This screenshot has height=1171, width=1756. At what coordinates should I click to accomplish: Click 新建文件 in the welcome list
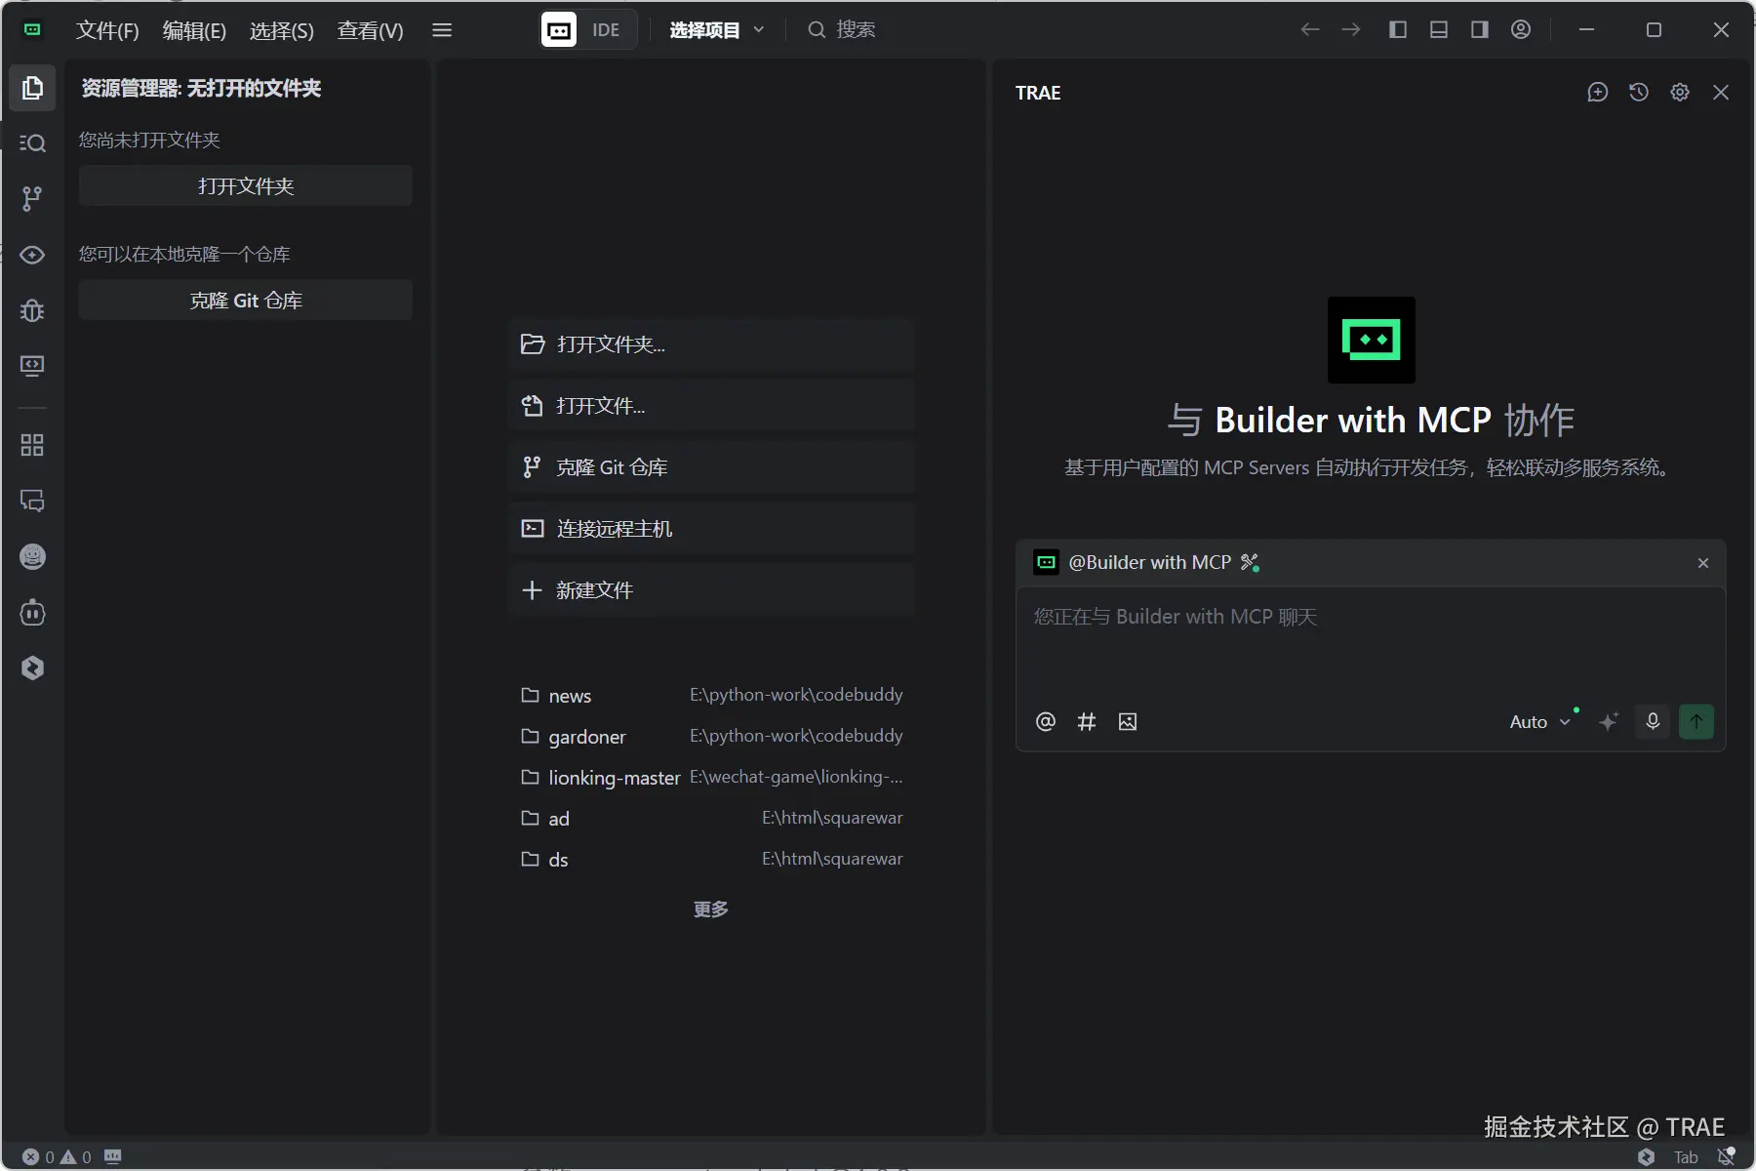pos(711,590)
